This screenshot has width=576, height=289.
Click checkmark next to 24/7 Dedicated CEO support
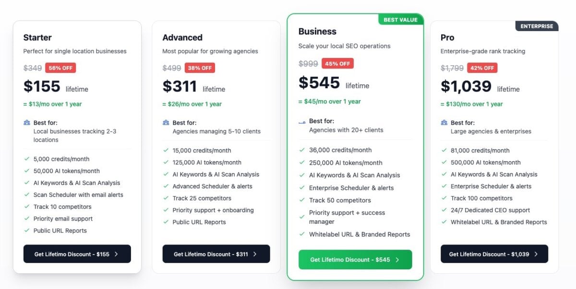tap(444, 210)
